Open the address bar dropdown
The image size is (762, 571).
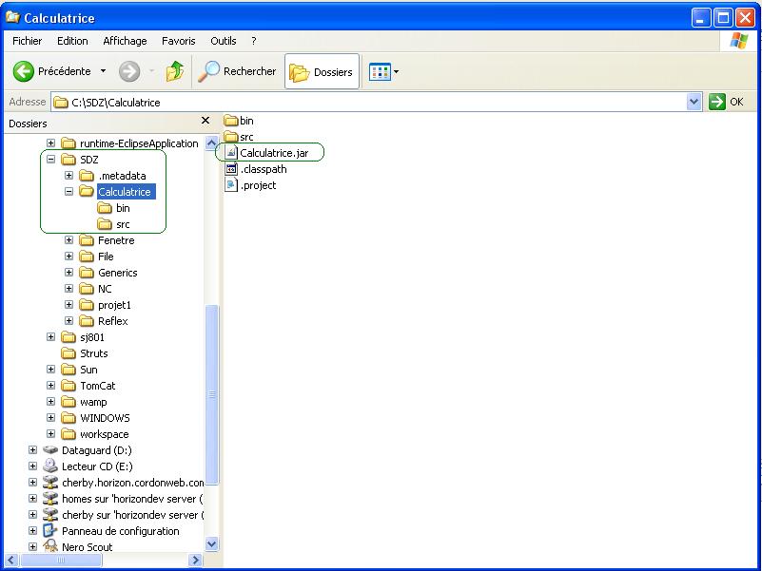(x=694, y=102)
